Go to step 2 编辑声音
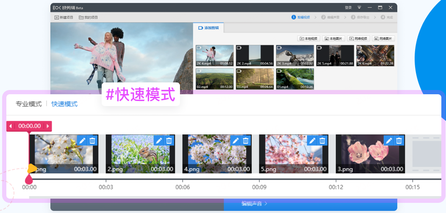 (x=330, y=17)
